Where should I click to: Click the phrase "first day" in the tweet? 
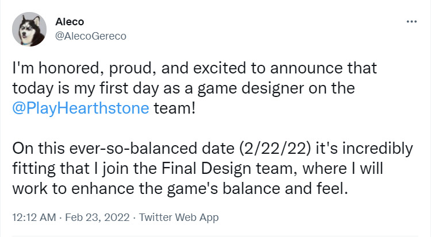click(x=129, y=88)
